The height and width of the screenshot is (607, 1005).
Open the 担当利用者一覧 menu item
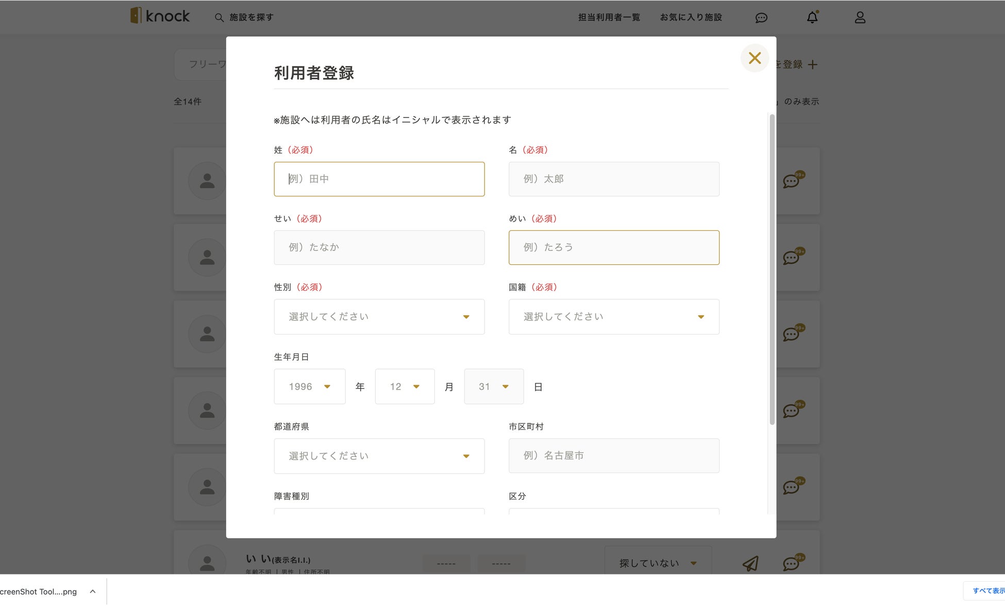pyautogui.click(x=609, y=18)
